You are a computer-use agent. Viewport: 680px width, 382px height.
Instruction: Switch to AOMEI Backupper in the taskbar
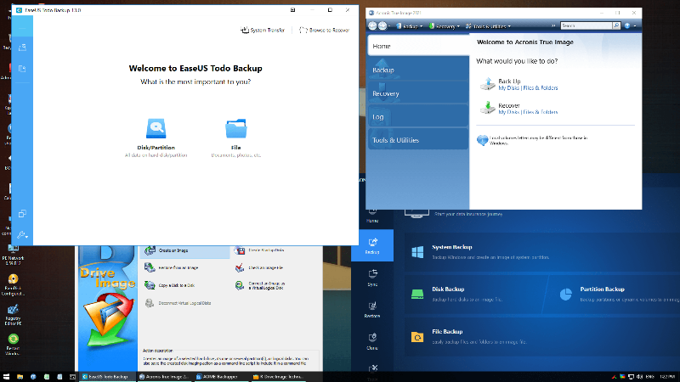click(218, 375)
